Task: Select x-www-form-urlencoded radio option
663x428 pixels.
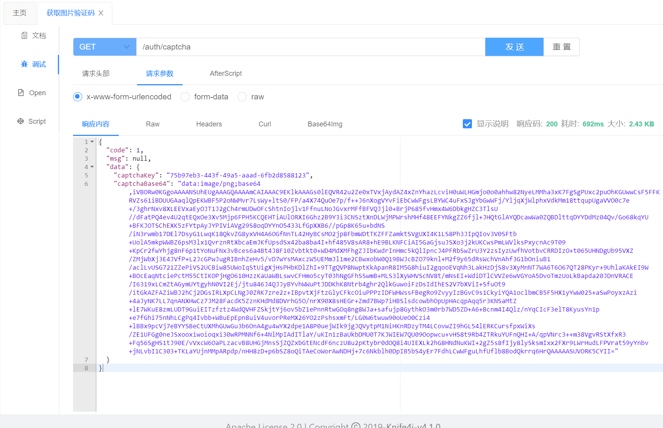Action: pos(78,97)
